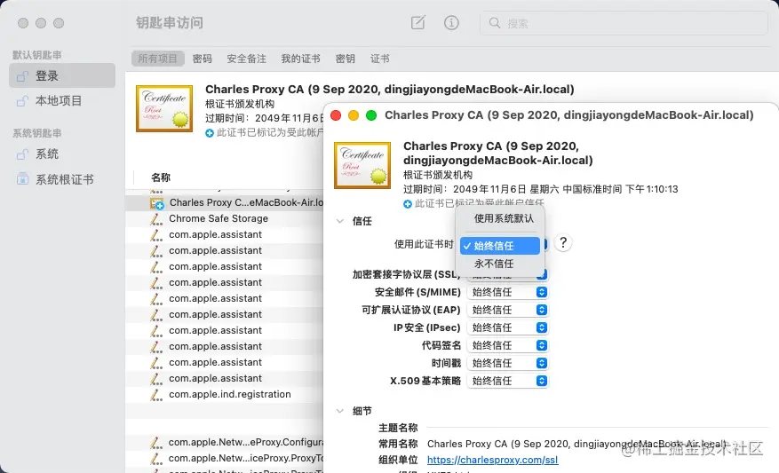Click the key icon beside com.apple.ind.registration

tap(156, 395)
